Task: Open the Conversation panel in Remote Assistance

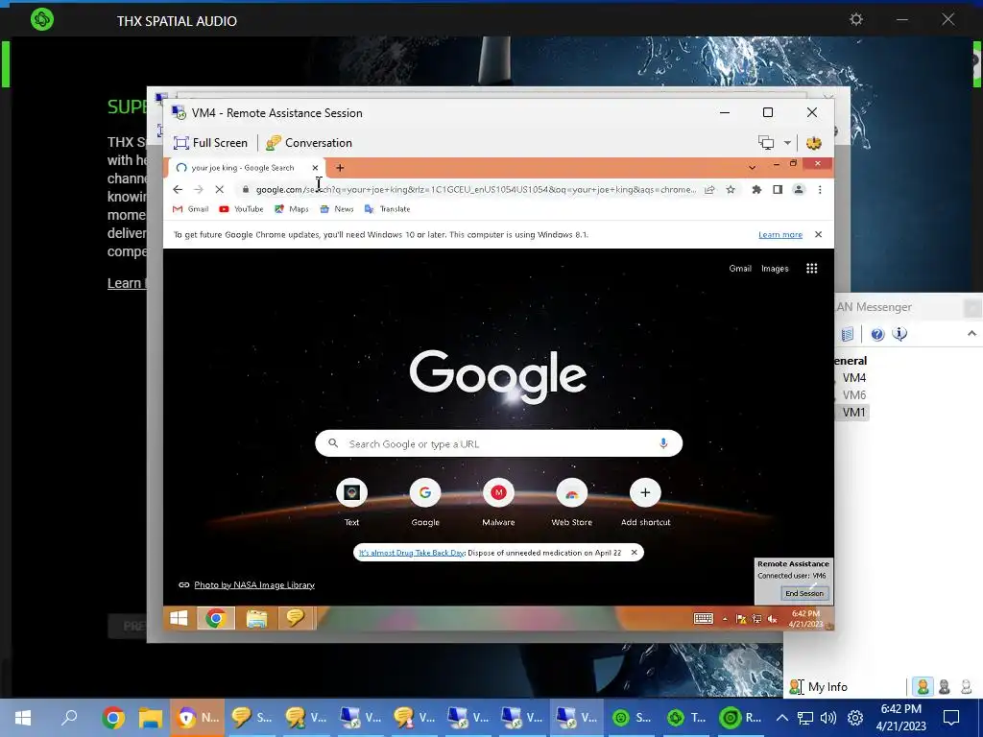Action: click(x=308, y=143)
